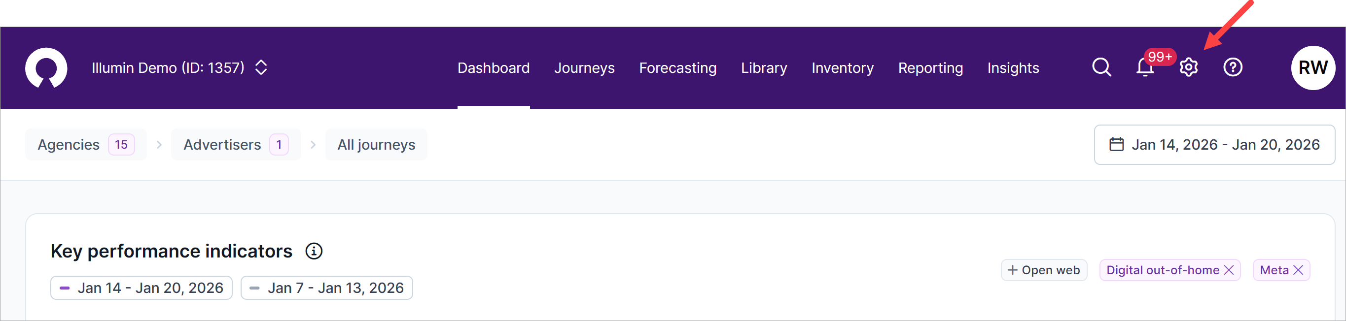Open the Advertisers breadcrumb selector
Viewport: 1346px width, 321px height.
click(x=236, y=145)
